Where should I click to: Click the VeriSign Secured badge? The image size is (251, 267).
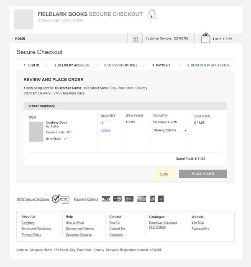(x=61, y=199)
